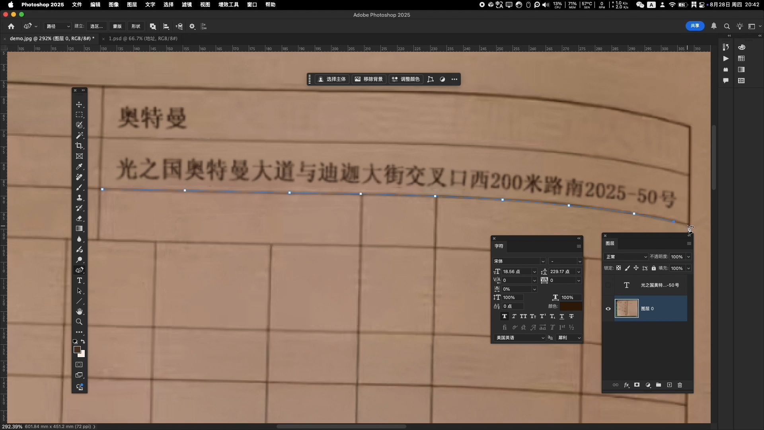
Task: Create a new layer group folder
Action: 659,385
